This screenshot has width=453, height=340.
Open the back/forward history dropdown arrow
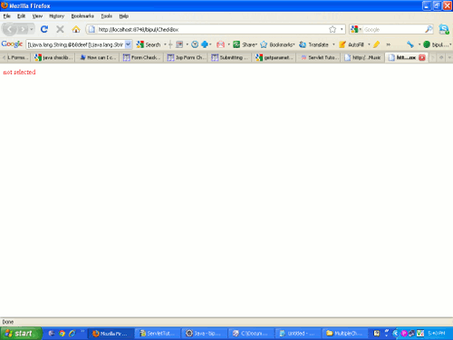click(x=32, y=29)
